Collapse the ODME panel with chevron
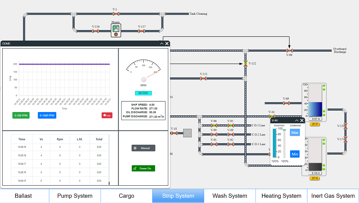359x203 pixels. point(162,44)
